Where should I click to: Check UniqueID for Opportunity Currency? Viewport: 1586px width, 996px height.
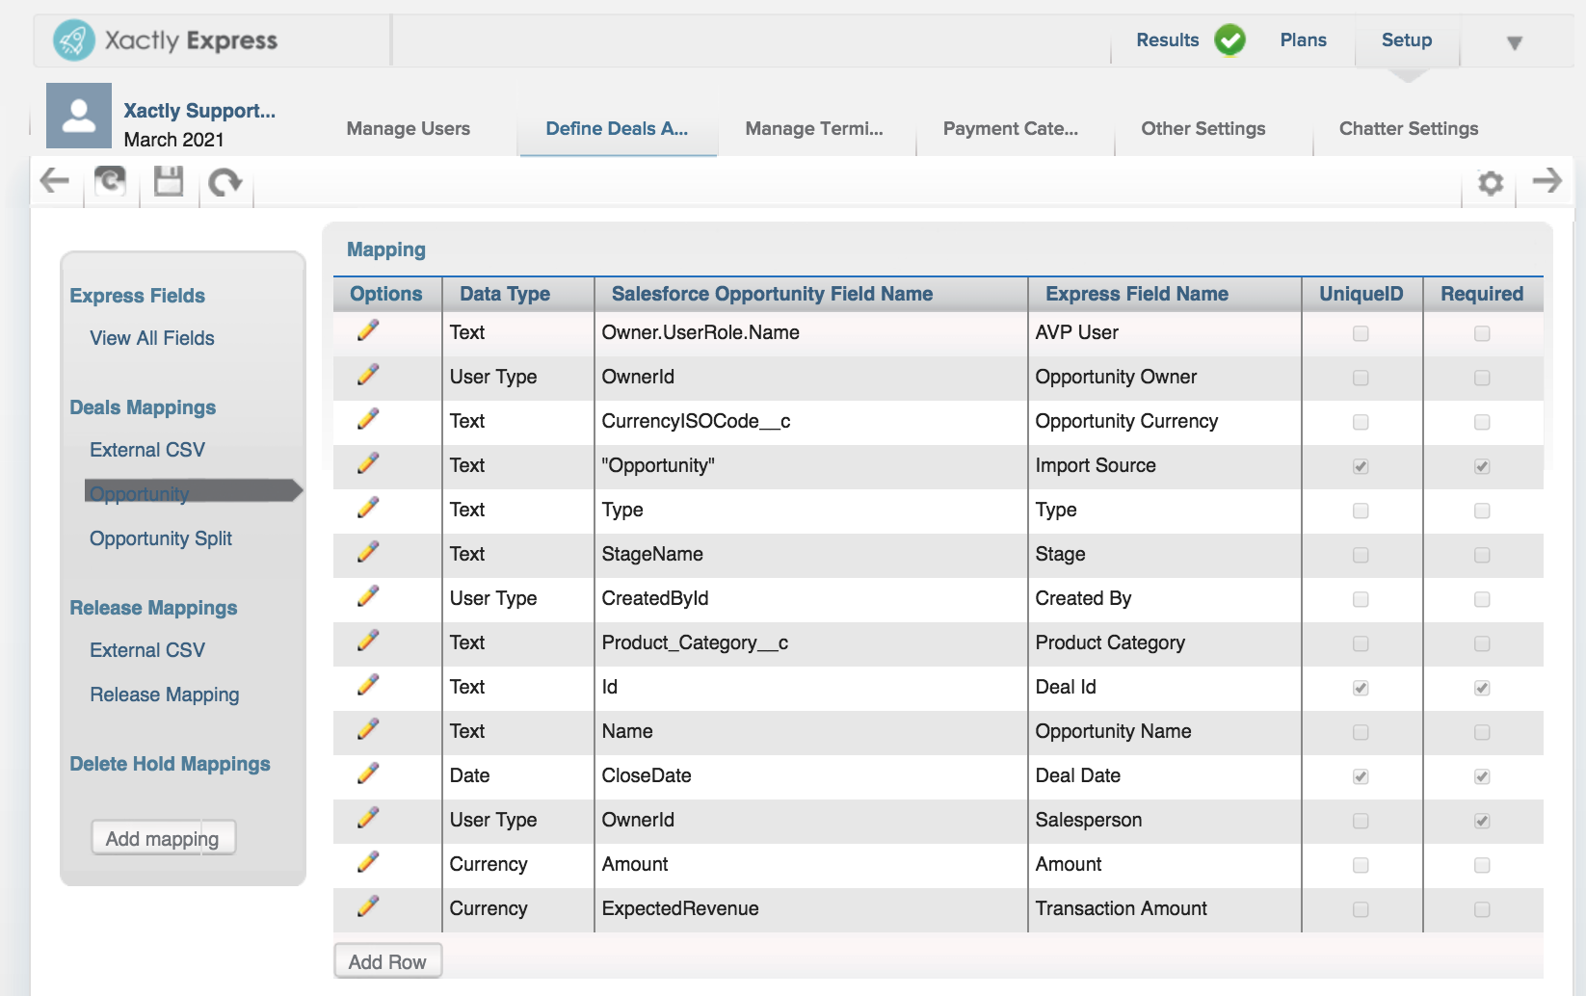pyautogui.click(x=1361, y=422)
